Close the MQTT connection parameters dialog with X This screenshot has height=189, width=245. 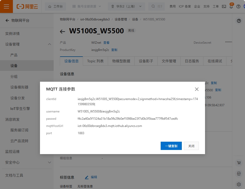tap(197, 89)
